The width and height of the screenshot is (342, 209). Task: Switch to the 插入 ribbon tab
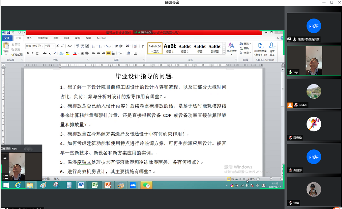(x=29, y=38)
